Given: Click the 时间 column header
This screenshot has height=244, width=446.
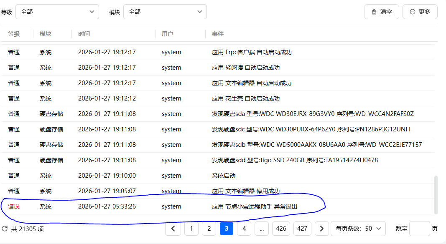Looking at the screenshot, I should tap(84, 34).
